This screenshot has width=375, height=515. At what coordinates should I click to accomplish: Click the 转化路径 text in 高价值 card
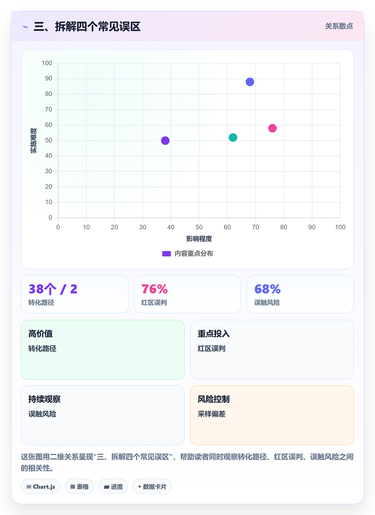tap(42, 349)
